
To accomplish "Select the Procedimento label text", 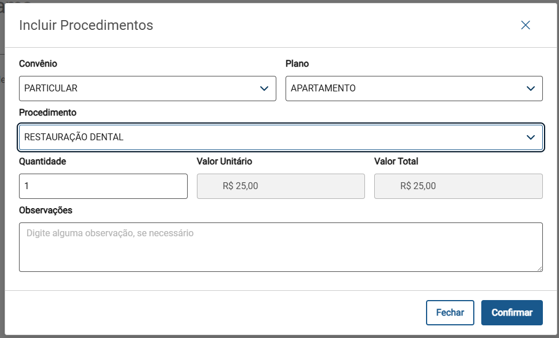I will [x=47, y=113].
